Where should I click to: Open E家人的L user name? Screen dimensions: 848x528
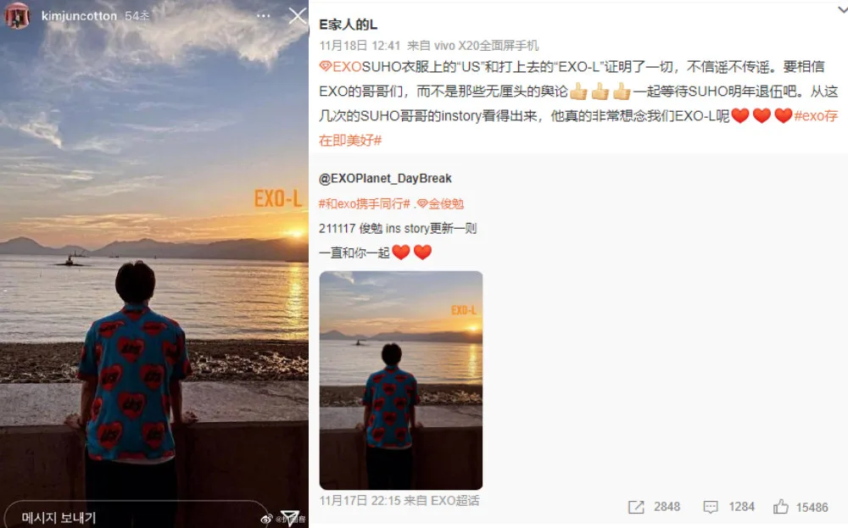[x=349, y=25]
